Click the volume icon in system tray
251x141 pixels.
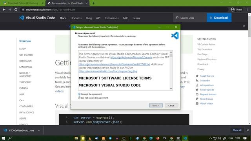point(220,138)
